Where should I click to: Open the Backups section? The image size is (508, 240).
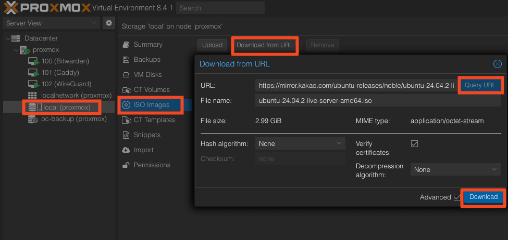147,60
